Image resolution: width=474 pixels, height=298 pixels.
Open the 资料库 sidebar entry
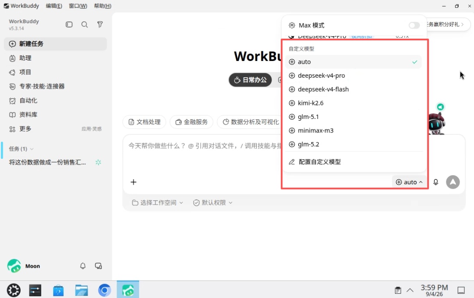55,115
